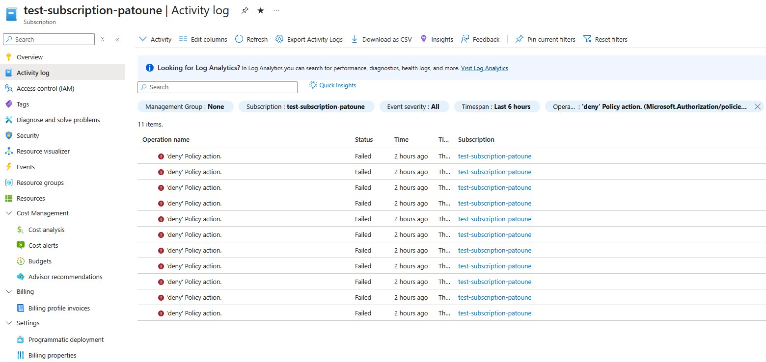Click test-subscription-patoune link in the last row

pos(494,313)
